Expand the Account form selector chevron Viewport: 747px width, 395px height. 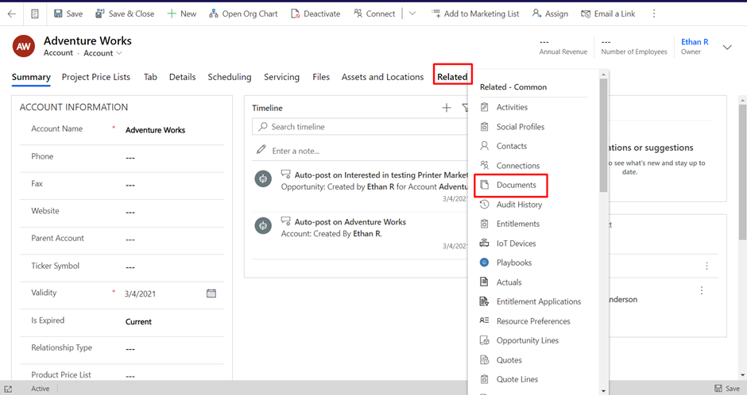119,53
